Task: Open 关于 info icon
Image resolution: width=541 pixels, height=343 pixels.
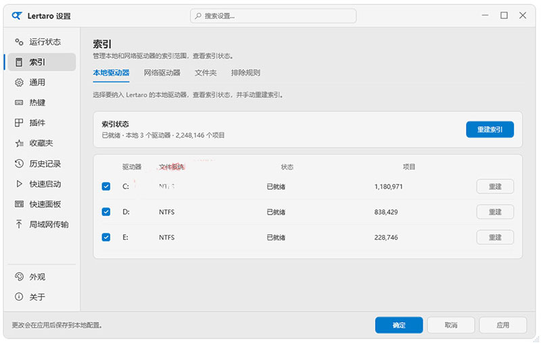Action: [19, 296]
